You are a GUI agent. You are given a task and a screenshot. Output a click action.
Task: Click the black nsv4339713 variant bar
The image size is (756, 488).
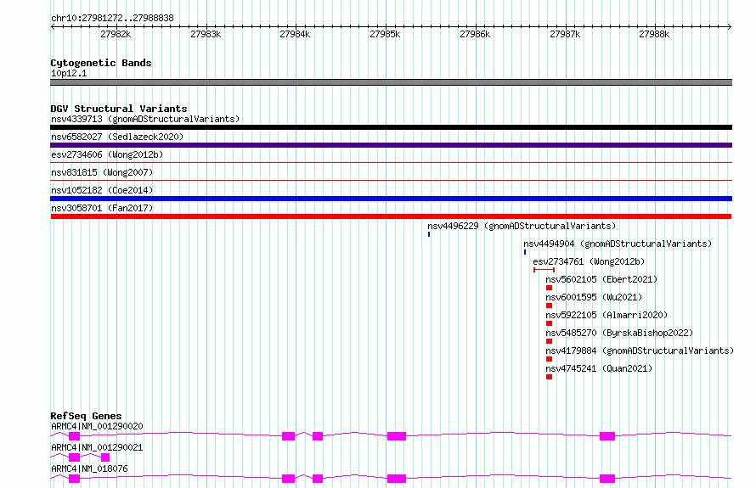pos(391,127)
